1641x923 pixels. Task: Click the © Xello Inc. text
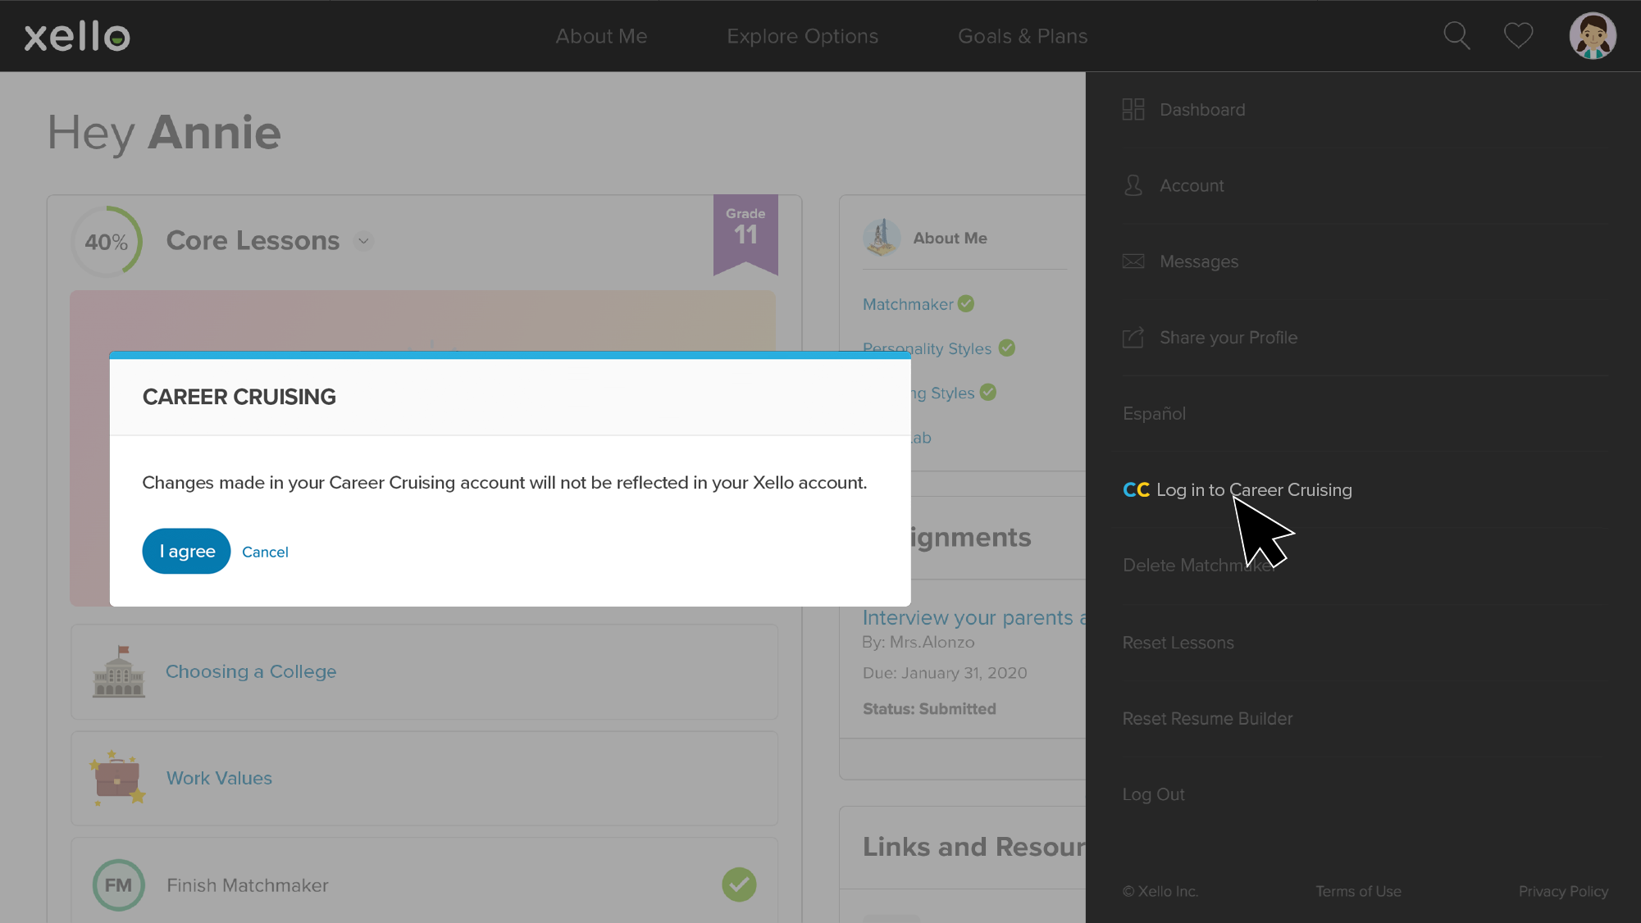point(1160,891)
